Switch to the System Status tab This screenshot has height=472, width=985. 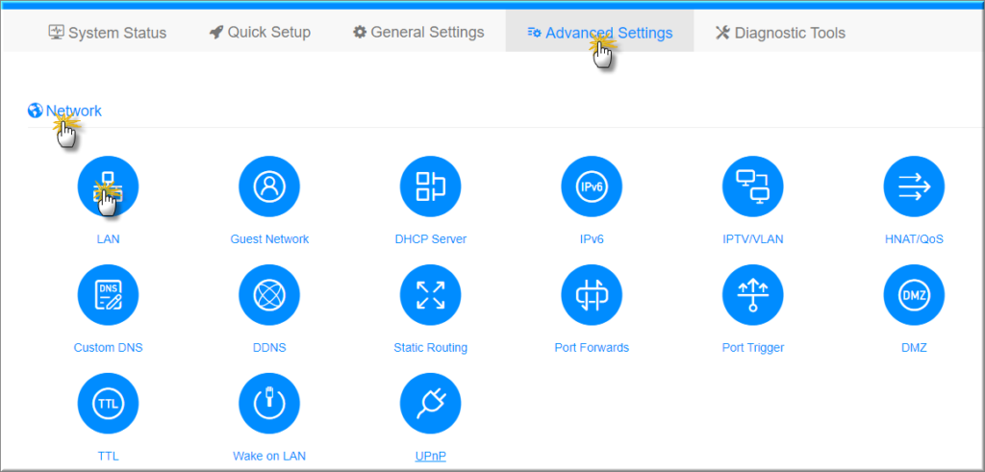point(108,33)
